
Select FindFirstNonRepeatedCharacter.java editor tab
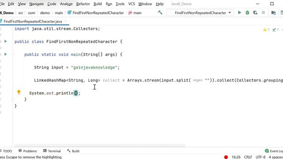pyautogui.click(x=33, y=22)
